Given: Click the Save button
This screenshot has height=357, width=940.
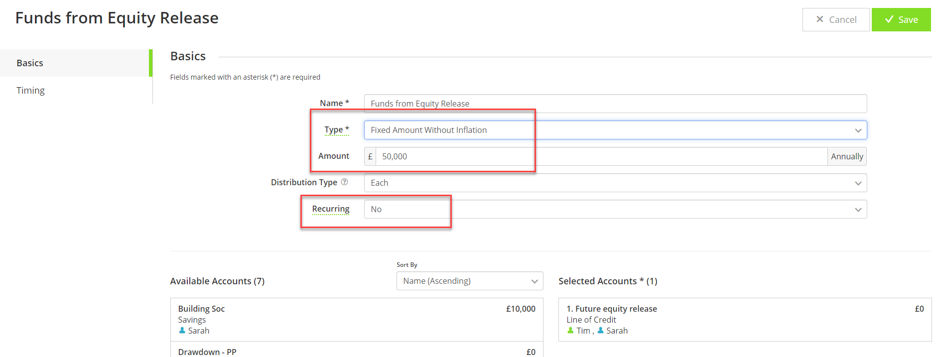Looking at the screenshot, I should click(901, 20).
